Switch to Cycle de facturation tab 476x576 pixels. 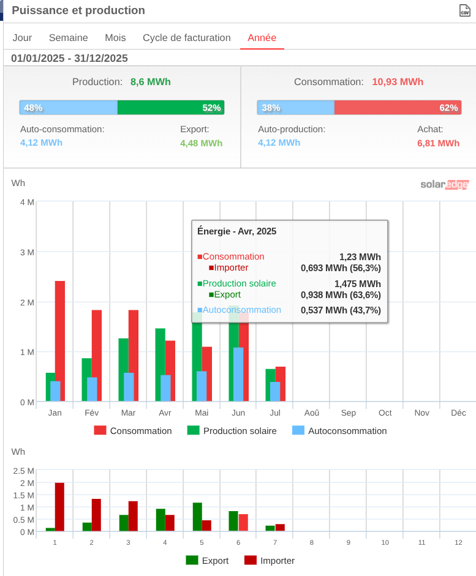click(187, 38)
